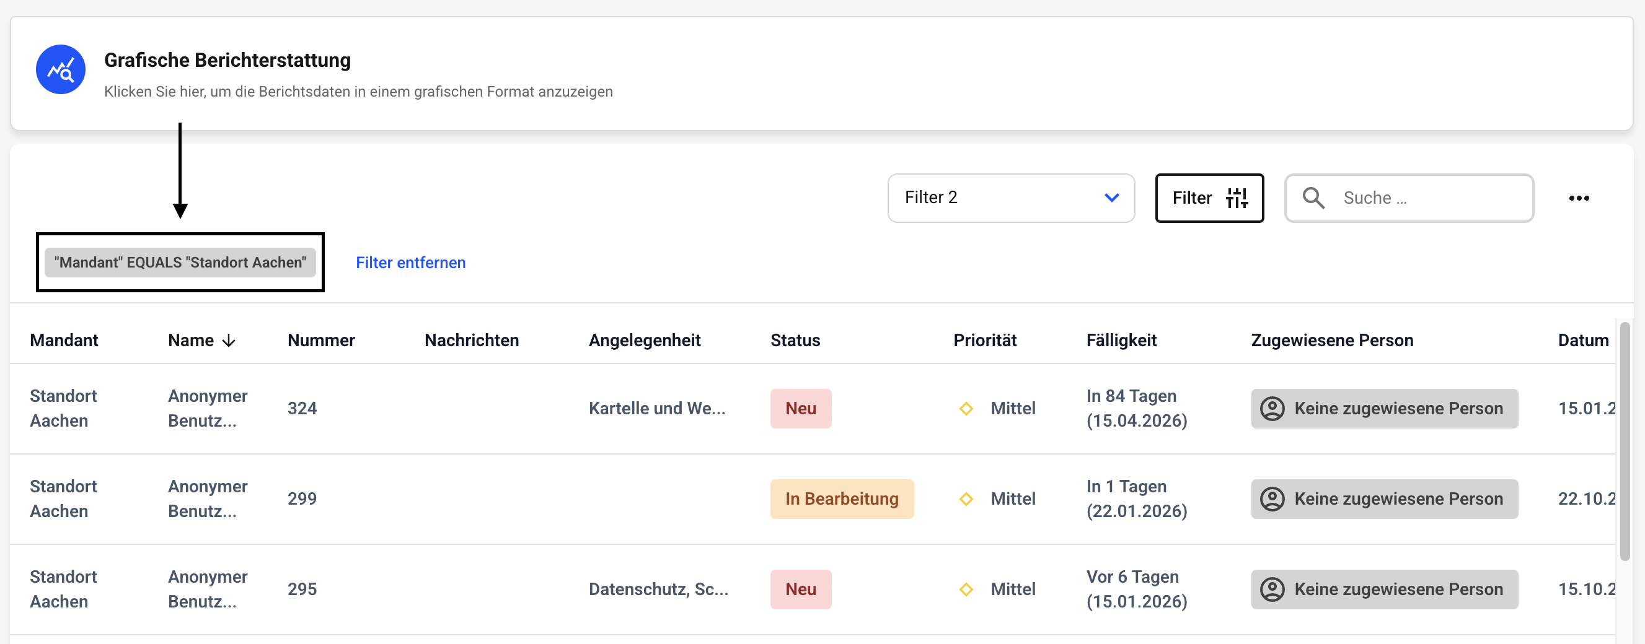Click the priority diamond icon for case 299

(966, 499)
